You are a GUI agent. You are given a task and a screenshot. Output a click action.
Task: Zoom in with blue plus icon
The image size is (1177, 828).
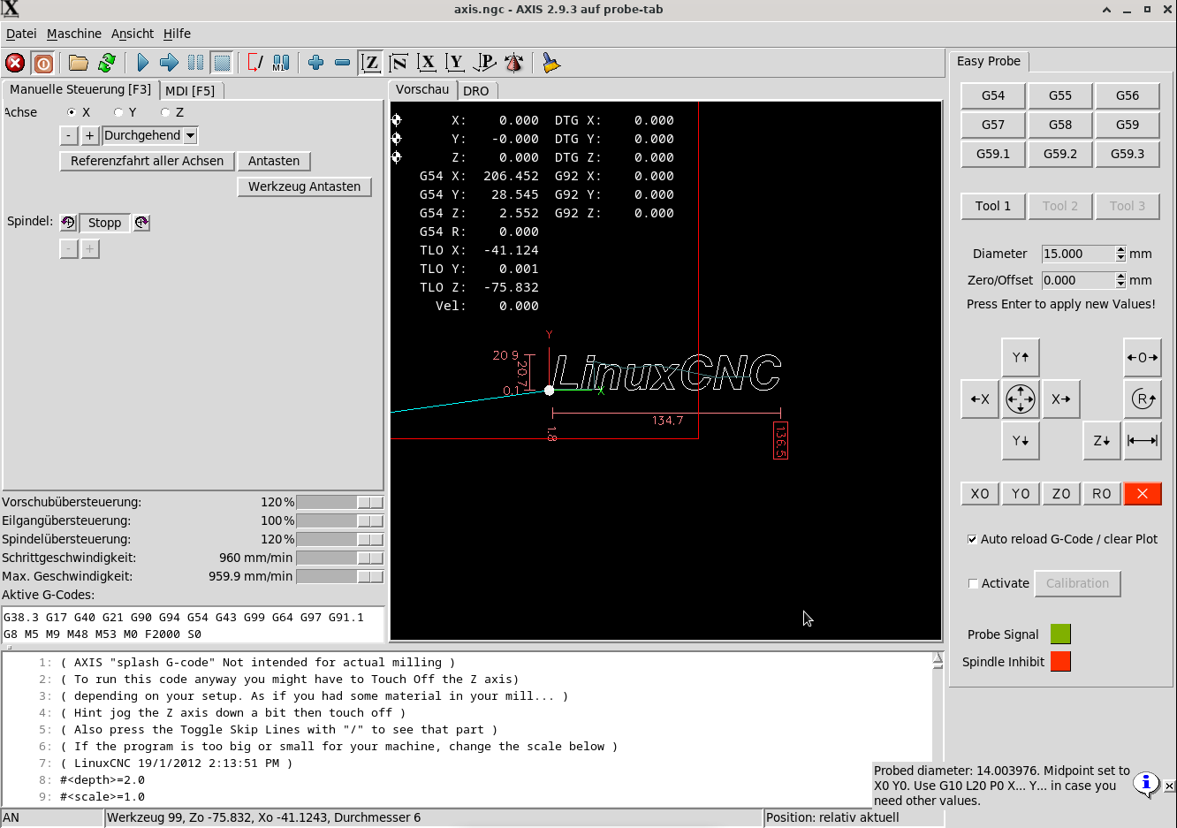(315, 63)
